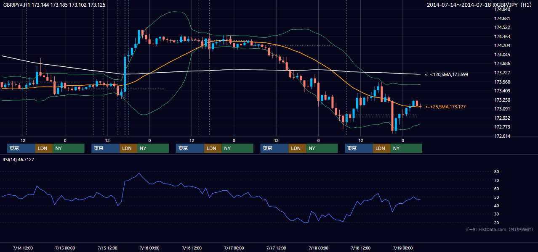Screen dimensions: 538x252
Task: Click price axis value 173.727
Action: 502,73
